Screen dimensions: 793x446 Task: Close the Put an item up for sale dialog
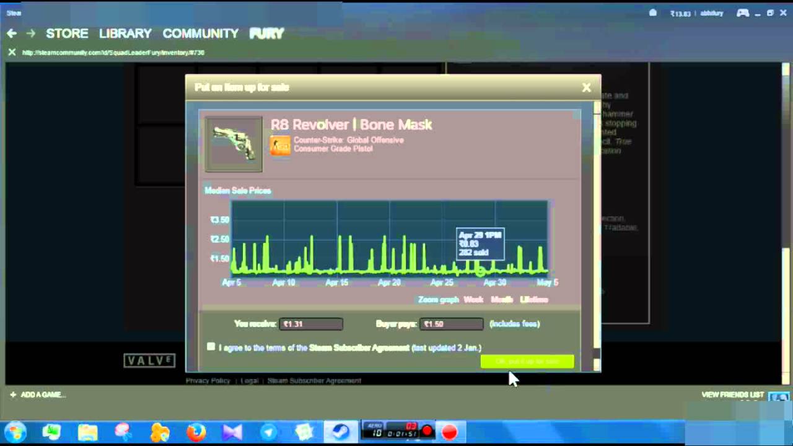(x=586, y=87)
